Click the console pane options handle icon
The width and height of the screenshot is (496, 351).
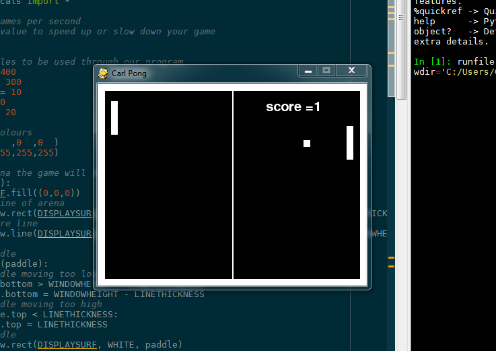click(401, 18)
